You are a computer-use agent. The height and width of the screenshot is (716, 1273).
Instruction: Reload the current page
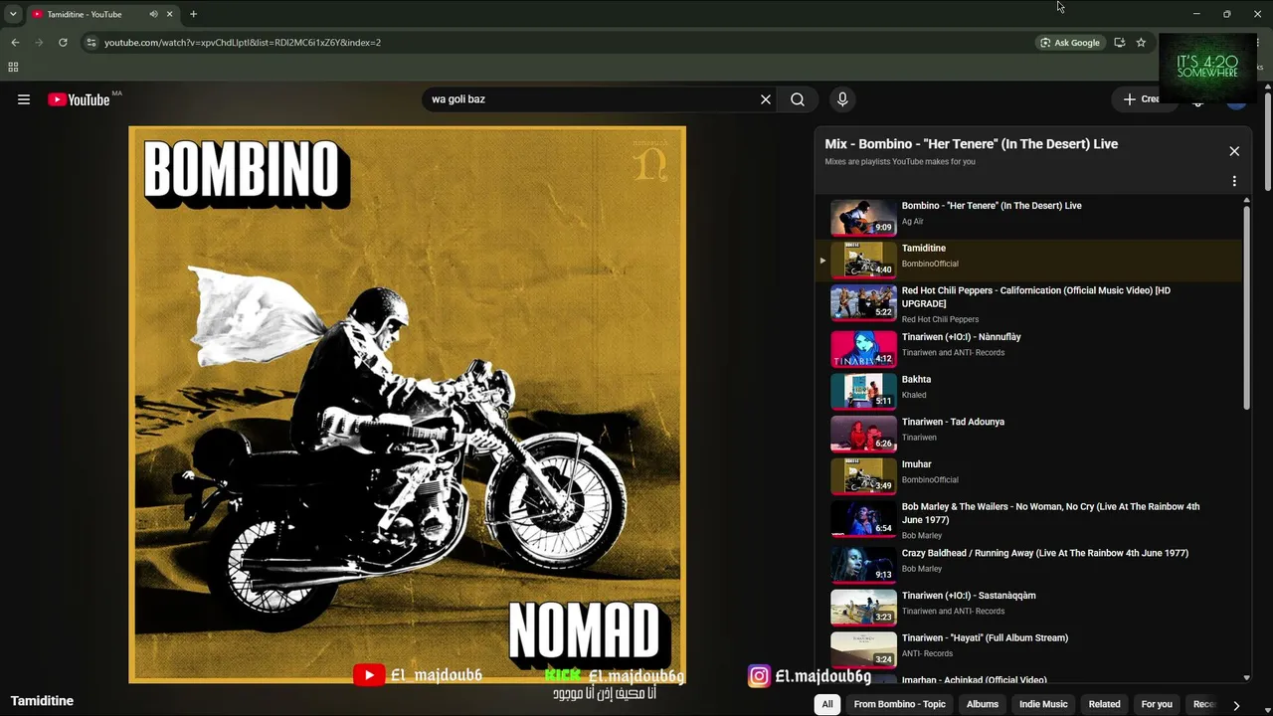pos(63,43)
